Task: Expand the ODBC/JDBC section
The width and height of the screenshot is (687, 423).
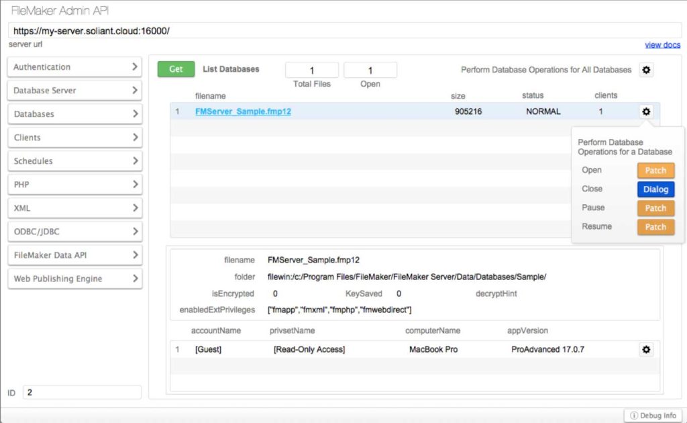Action: 74,231
